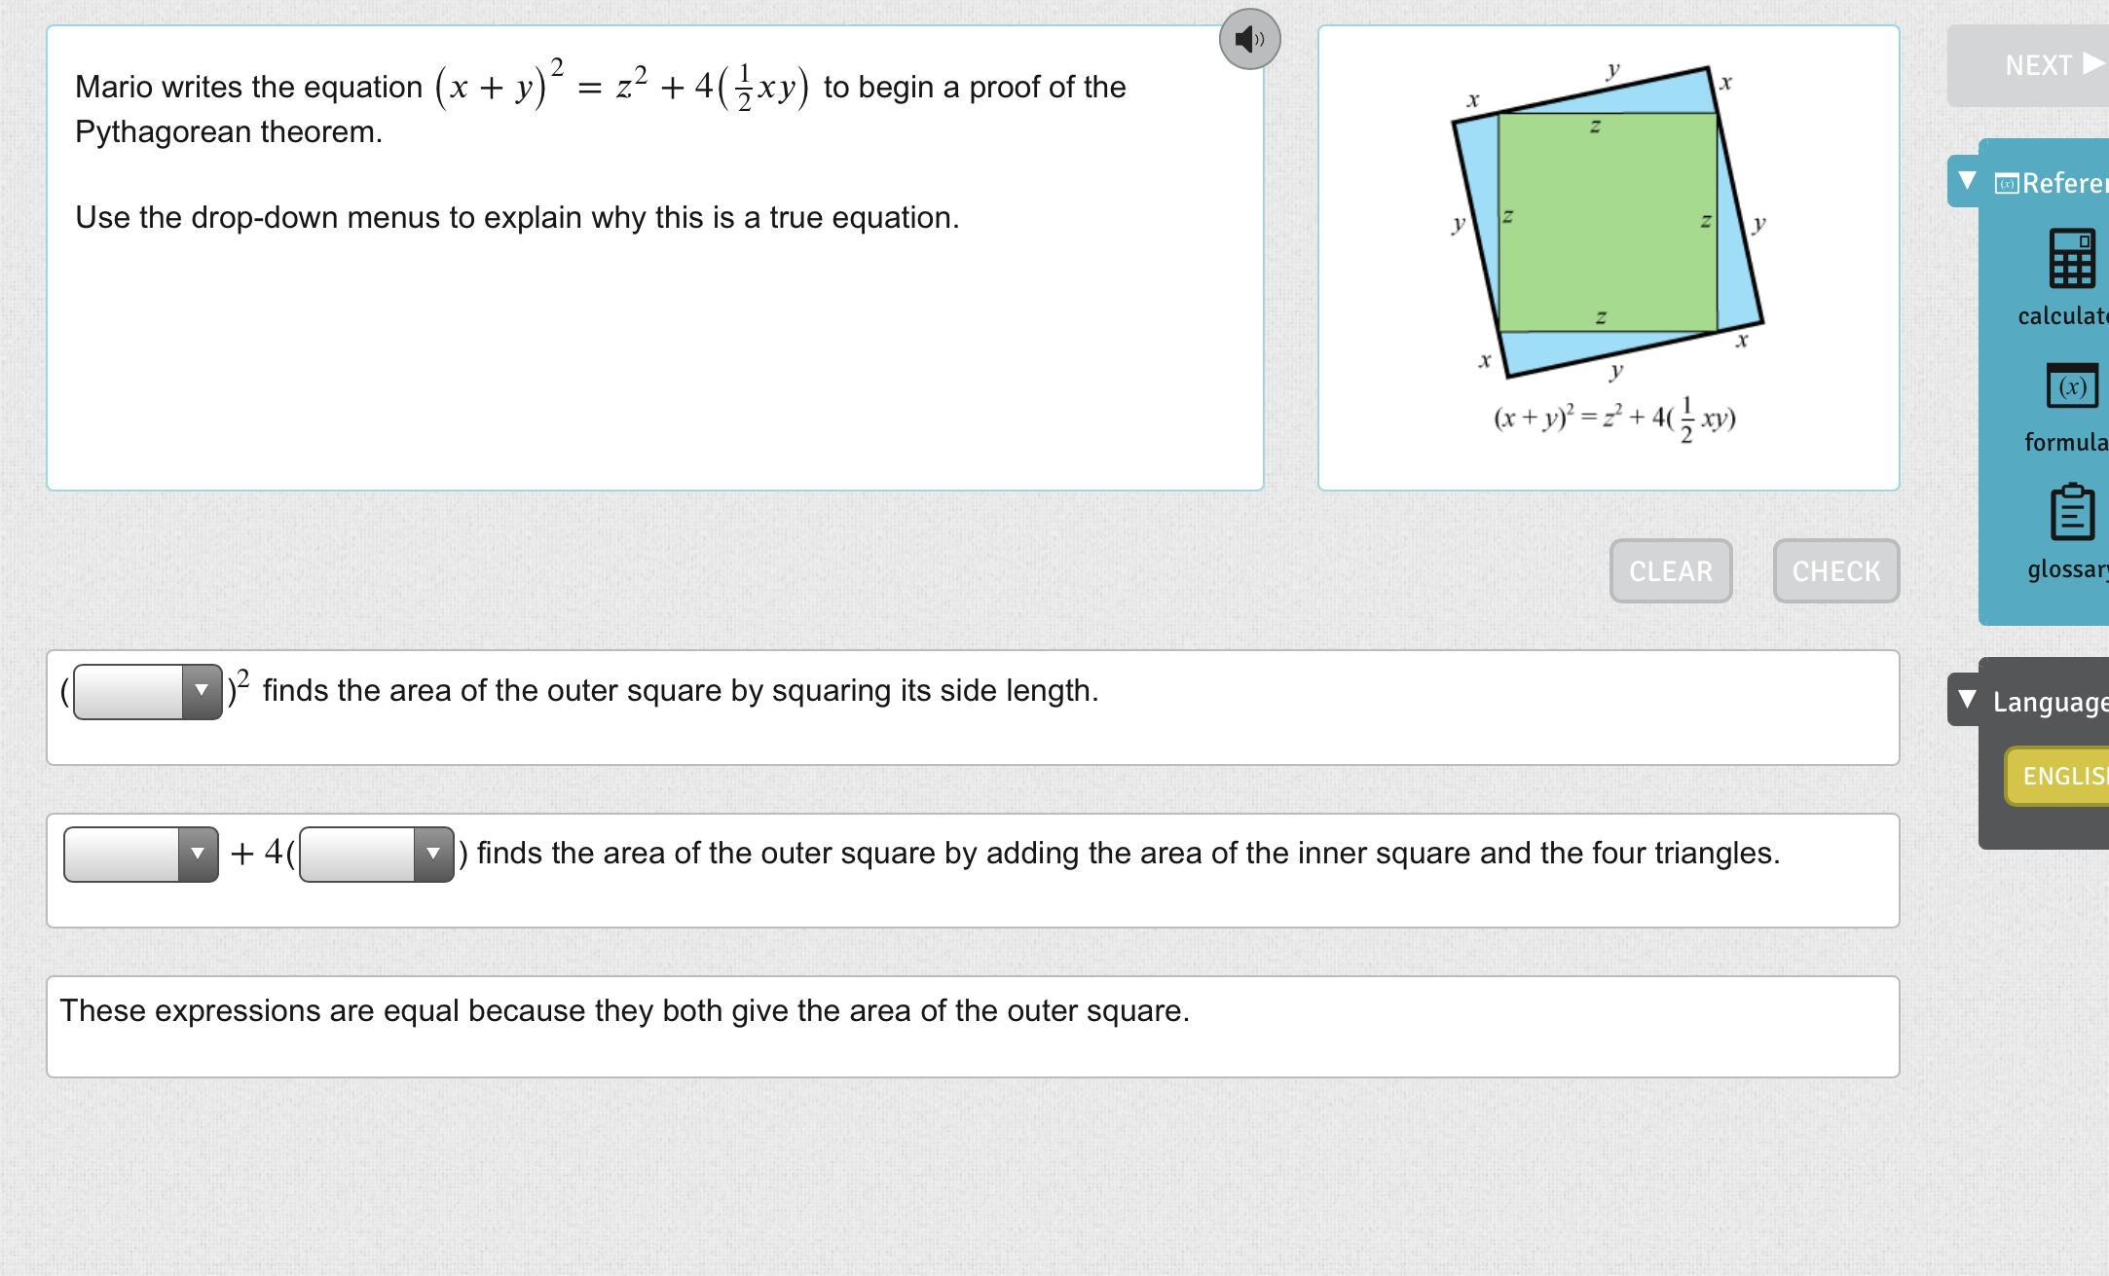The width and height of the screenshot is (2109, 1276).
Task: Play the question audio with the speaker icon
Action: tap(1249, 39)
